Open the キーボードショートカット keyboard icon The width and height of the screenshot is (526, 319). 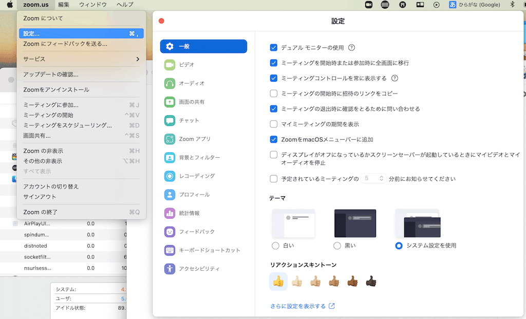tap(170, 250)
